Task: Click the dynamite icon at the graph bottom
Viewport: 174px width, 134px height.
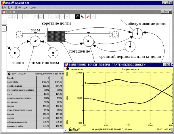Action: click(x=78, y=129)
